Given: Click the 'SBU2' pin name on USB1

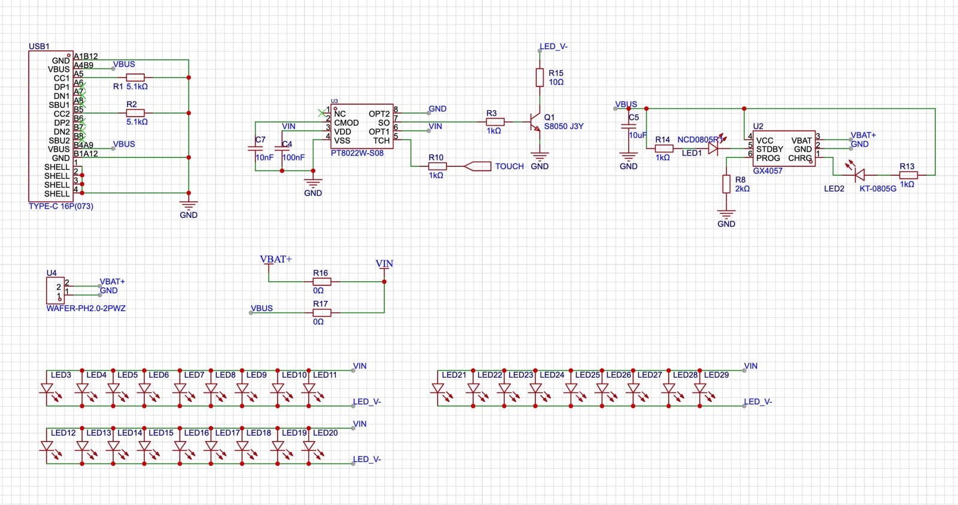Looking at the screenshot, I should click(x=59, y=140).
